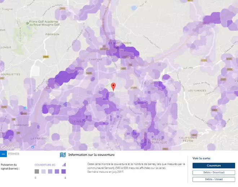The image size is (238, 187).
Task: Click the Google logo on the map
Action: 8,147
